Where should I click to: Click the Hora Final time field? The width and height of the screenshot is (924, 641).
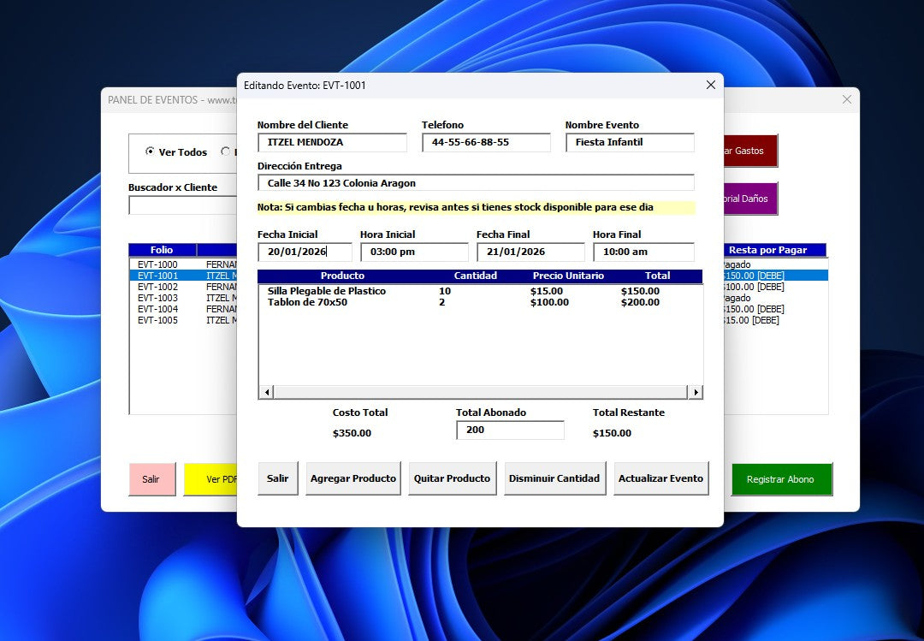point(643,252)
